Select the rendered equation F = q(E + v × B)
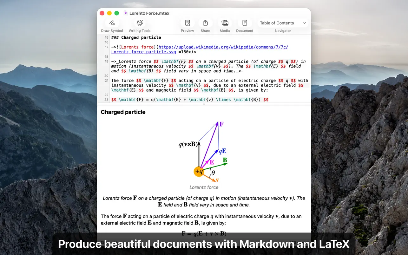 [204, 233]
